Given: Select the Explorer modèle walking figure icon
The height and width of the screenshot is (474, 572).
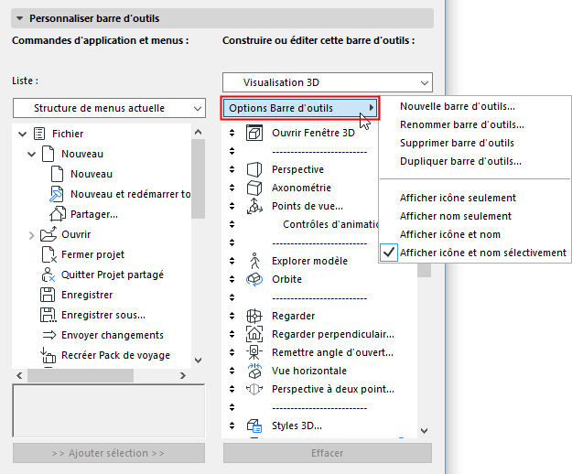Looking at the screenshot, I should click(254, 261).
